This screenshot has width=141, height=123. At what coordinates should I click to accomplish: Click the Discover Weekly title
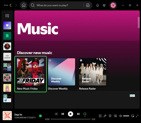point(58,89)
